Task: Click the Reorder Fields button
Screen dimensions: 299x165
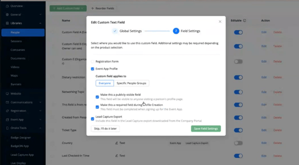Action: (x=103, y=8)
